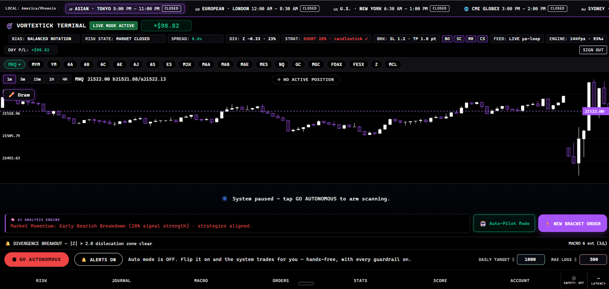Open the Draw tools button
The image size is (609, 289).
19,95
